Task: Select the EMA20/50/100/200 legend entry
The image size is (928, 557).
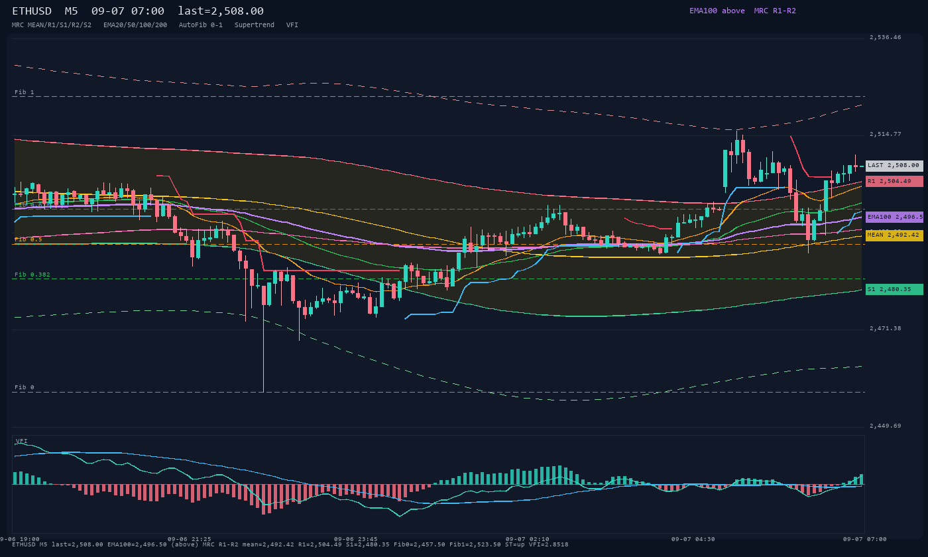Action: [135, 25]
